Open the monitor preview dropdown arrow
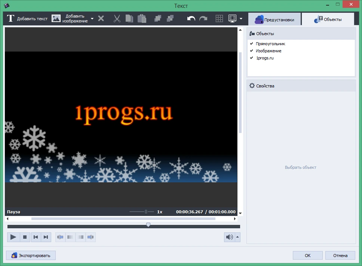 [x=241, y=18]
